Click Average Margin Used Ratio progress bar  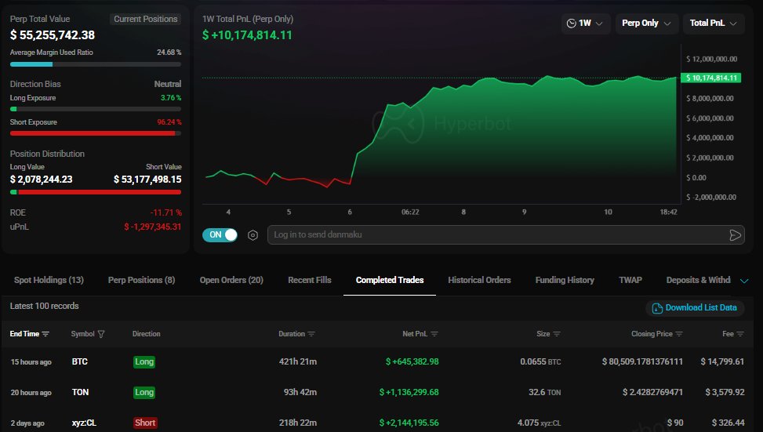(96, 64)
